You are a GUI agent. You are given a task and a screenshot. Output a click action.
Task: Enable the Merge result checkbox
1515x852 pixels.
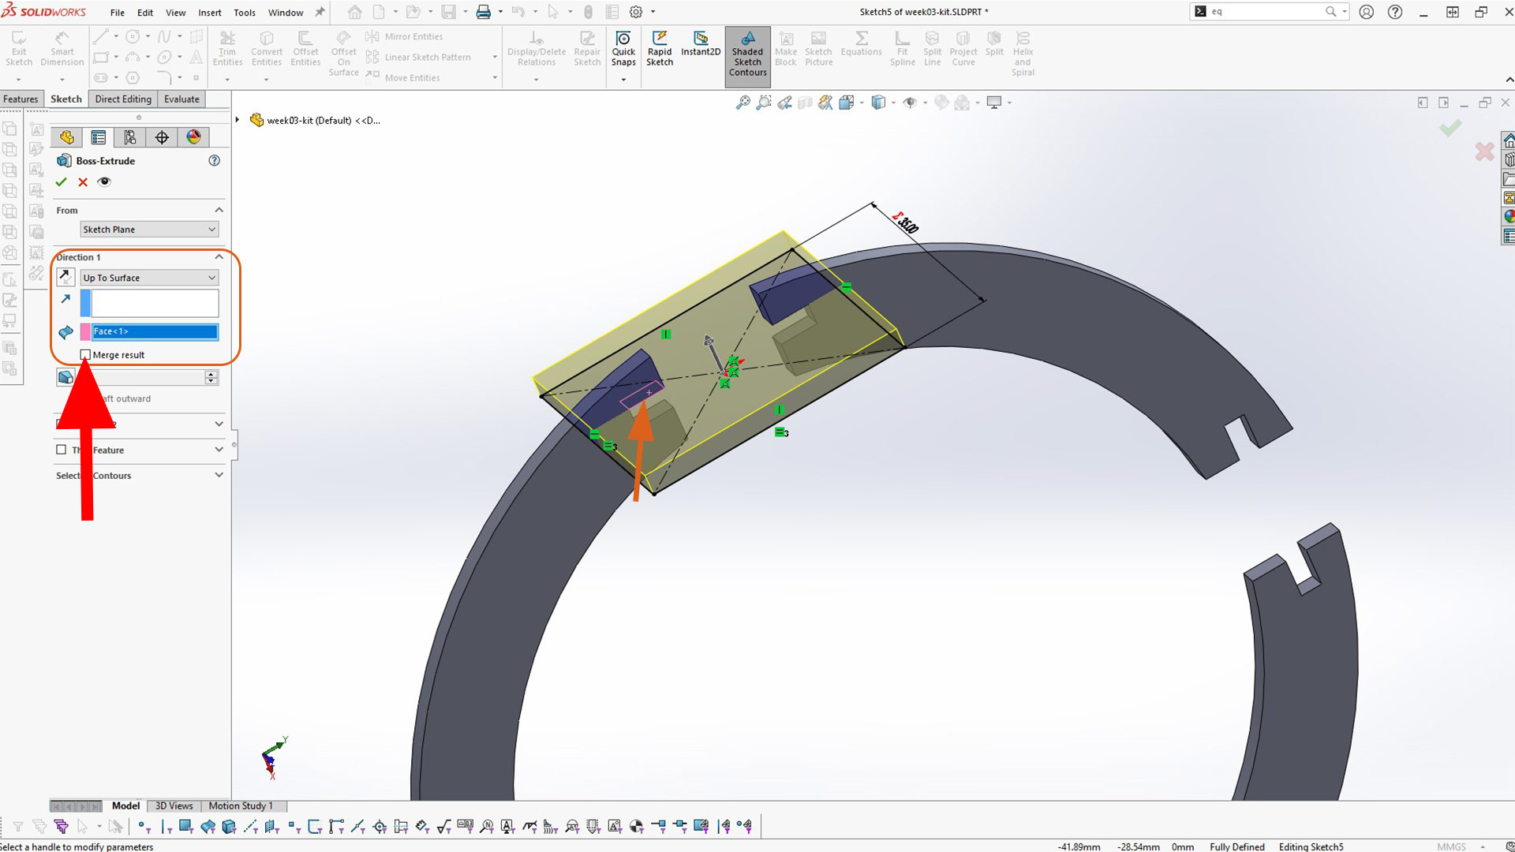(85, 355)
